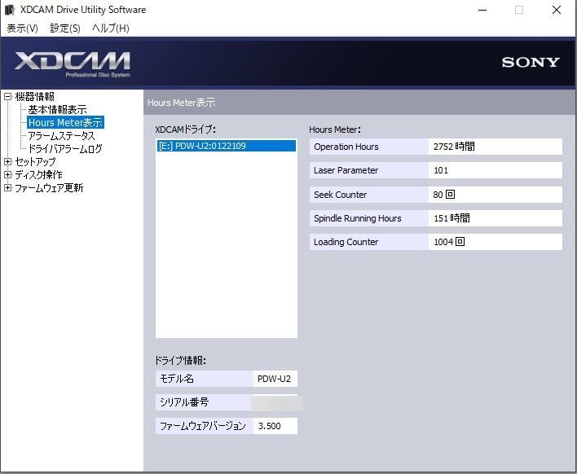Click the Seek Counter value 80 回
This screenshot has height=474, width=577.
pyautogui.click(x=495, y=195)
